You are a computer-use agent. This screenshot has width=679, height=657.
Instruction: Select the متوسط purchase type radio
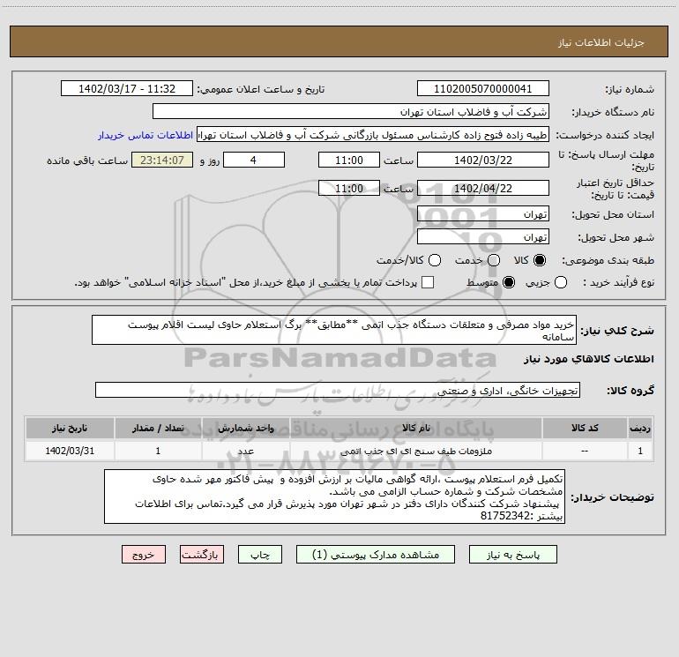pos(509,283)
